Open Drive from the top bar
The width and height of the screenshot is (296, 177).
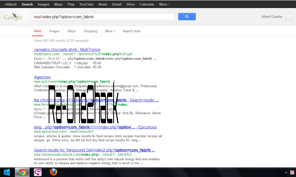click(x=130, y=4)
